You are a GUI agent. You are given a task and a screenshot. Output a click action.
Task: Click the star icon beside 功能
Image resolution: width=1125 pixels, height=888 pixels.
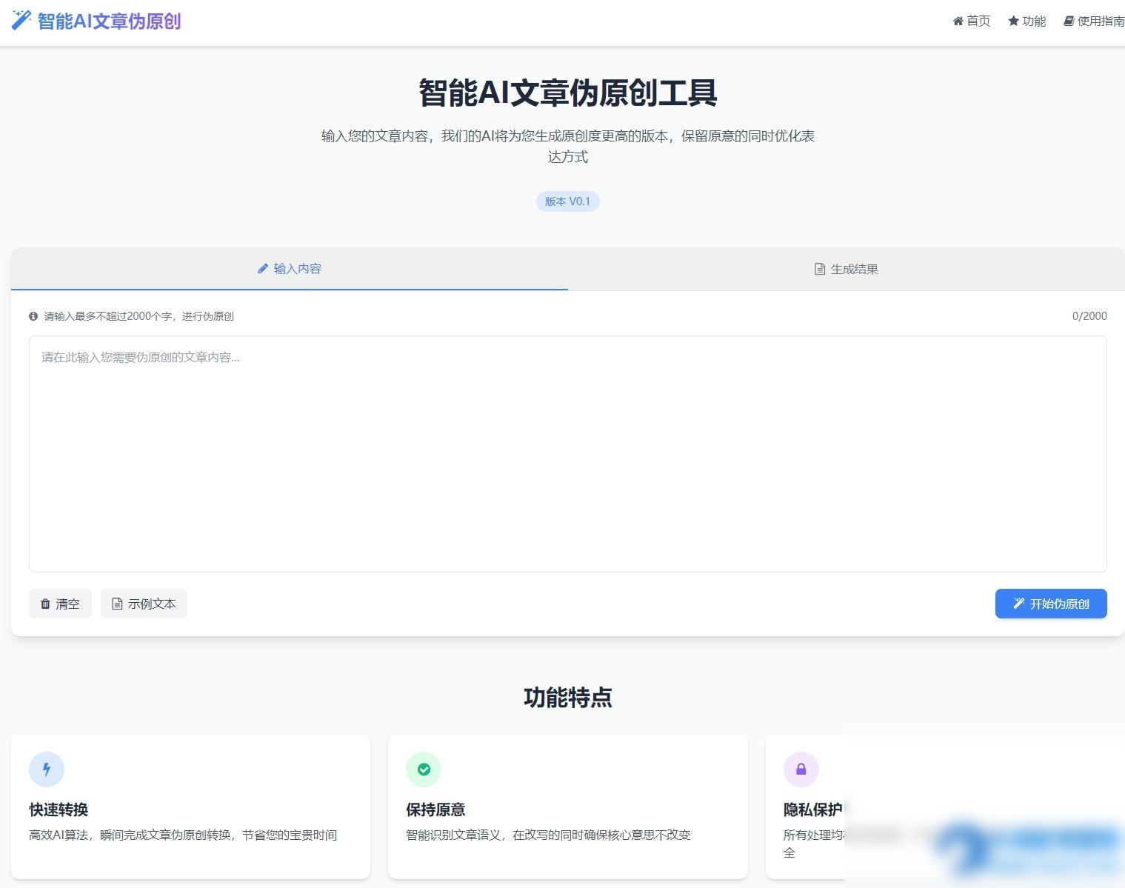click(1012, 21)
